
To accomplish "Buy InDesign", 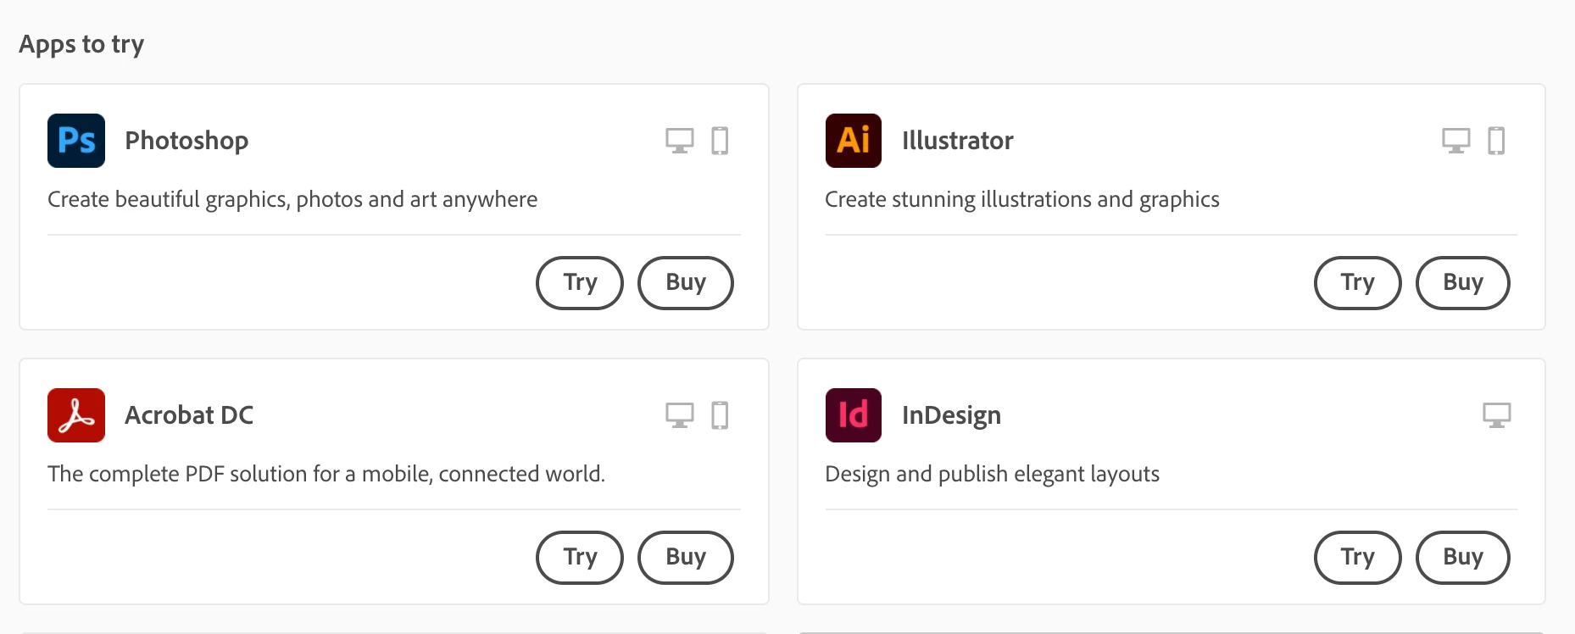I will click(1463, 558).
